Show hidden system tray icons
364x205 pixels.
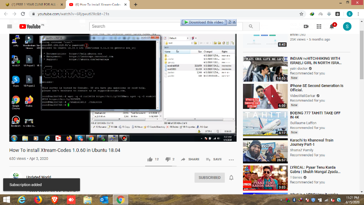pos(281,200)
